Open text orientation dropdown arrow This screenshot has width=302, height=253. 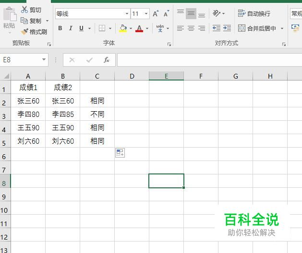(223, 13)
